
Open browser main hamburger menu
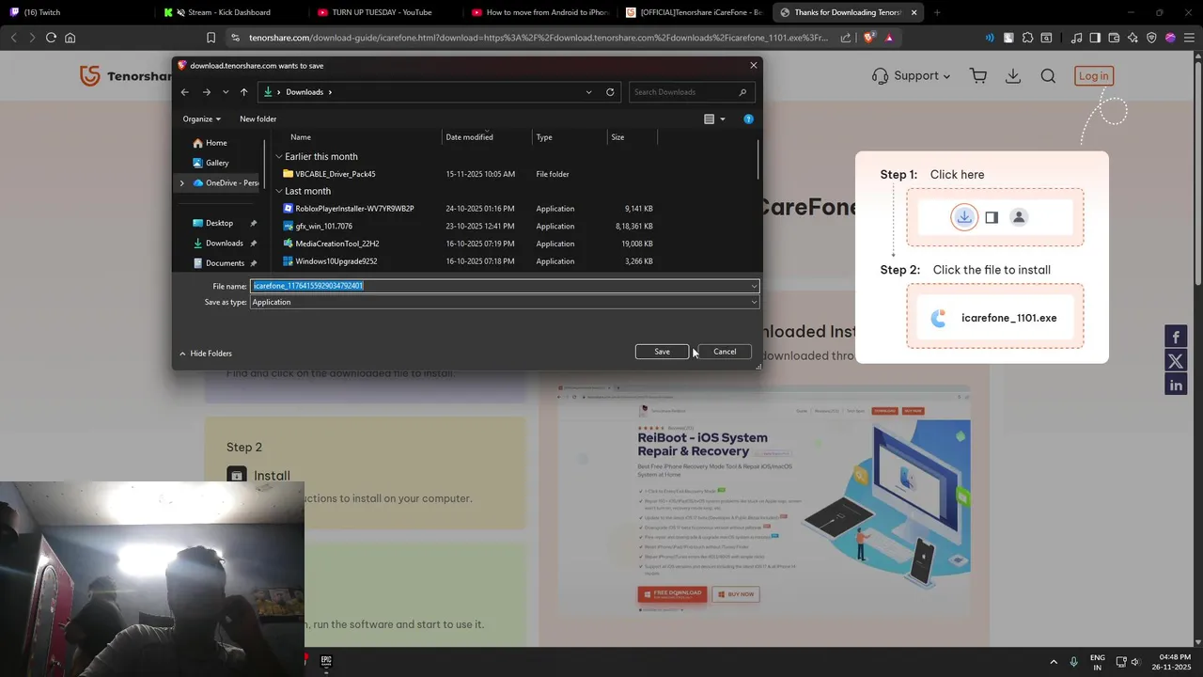(x=1189, y=38)
